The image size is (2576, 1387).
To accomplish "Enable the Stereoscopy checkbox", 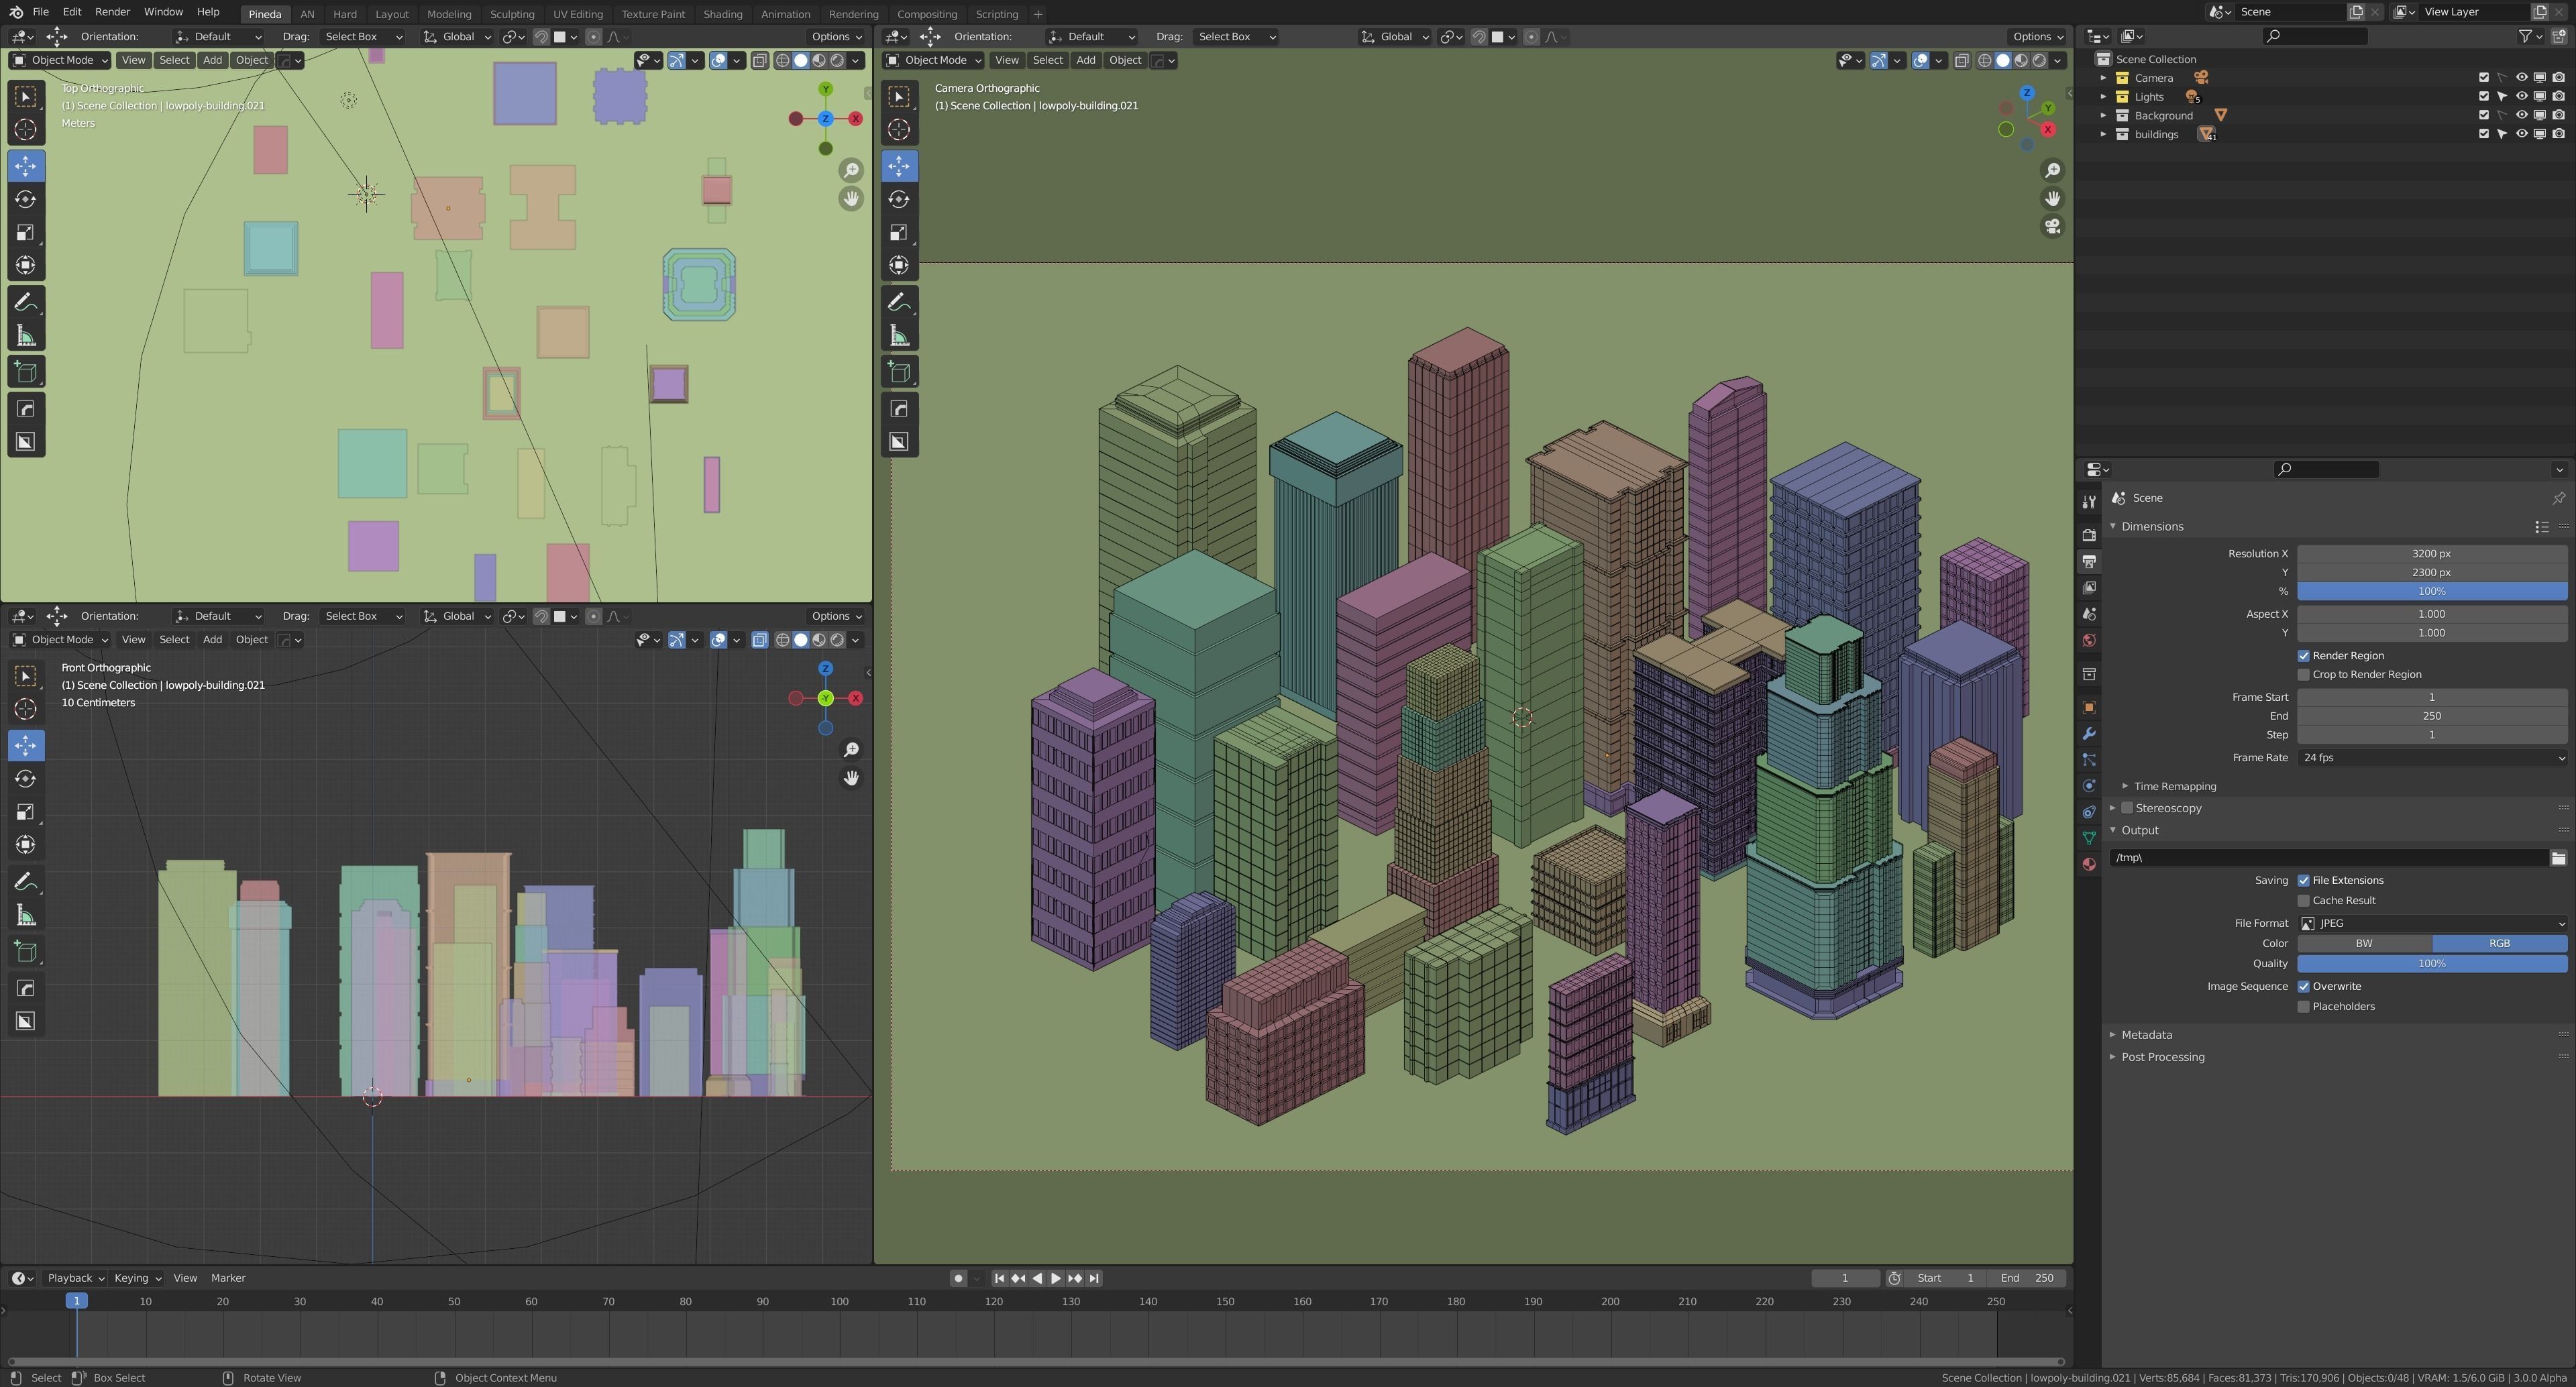I will click(2128, 808).
